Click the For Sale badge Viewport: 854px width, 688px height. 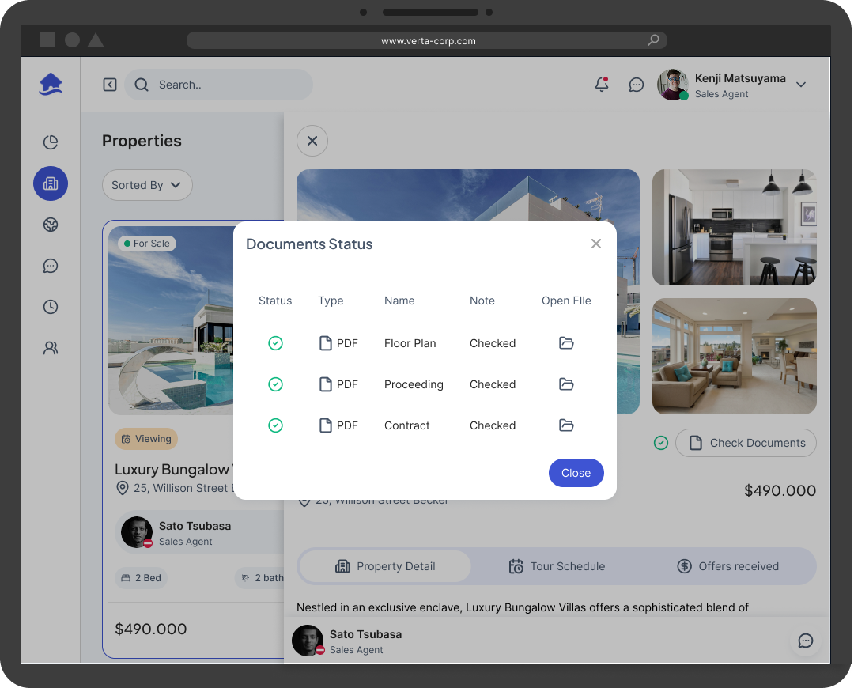tap(147, 244)
